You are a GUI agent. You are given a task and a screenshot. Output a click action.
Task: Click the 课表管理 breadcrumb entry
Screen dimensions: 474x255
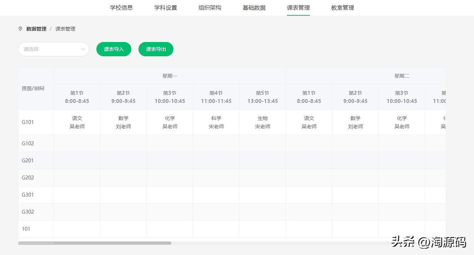pyautogui.click(x=65, y=29)
